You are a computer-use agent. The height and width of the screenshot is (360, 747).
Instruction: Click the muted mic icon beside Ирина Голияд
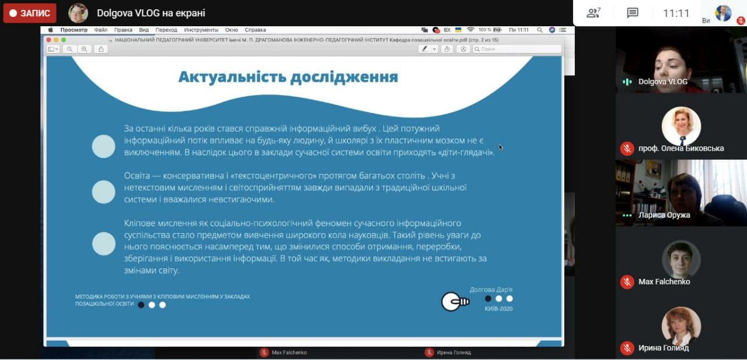(627, 348)
